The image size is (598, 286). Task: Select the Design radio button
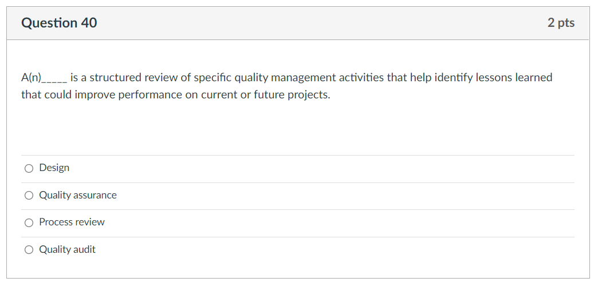[29, 168]
